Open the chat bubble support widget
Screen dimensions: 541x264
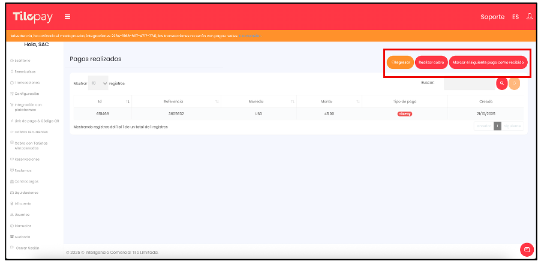click(x=527, y=250)
